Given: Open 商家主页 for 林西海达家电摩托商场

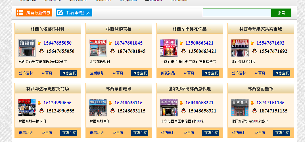Looking at the screenshot, I should 69,133.
